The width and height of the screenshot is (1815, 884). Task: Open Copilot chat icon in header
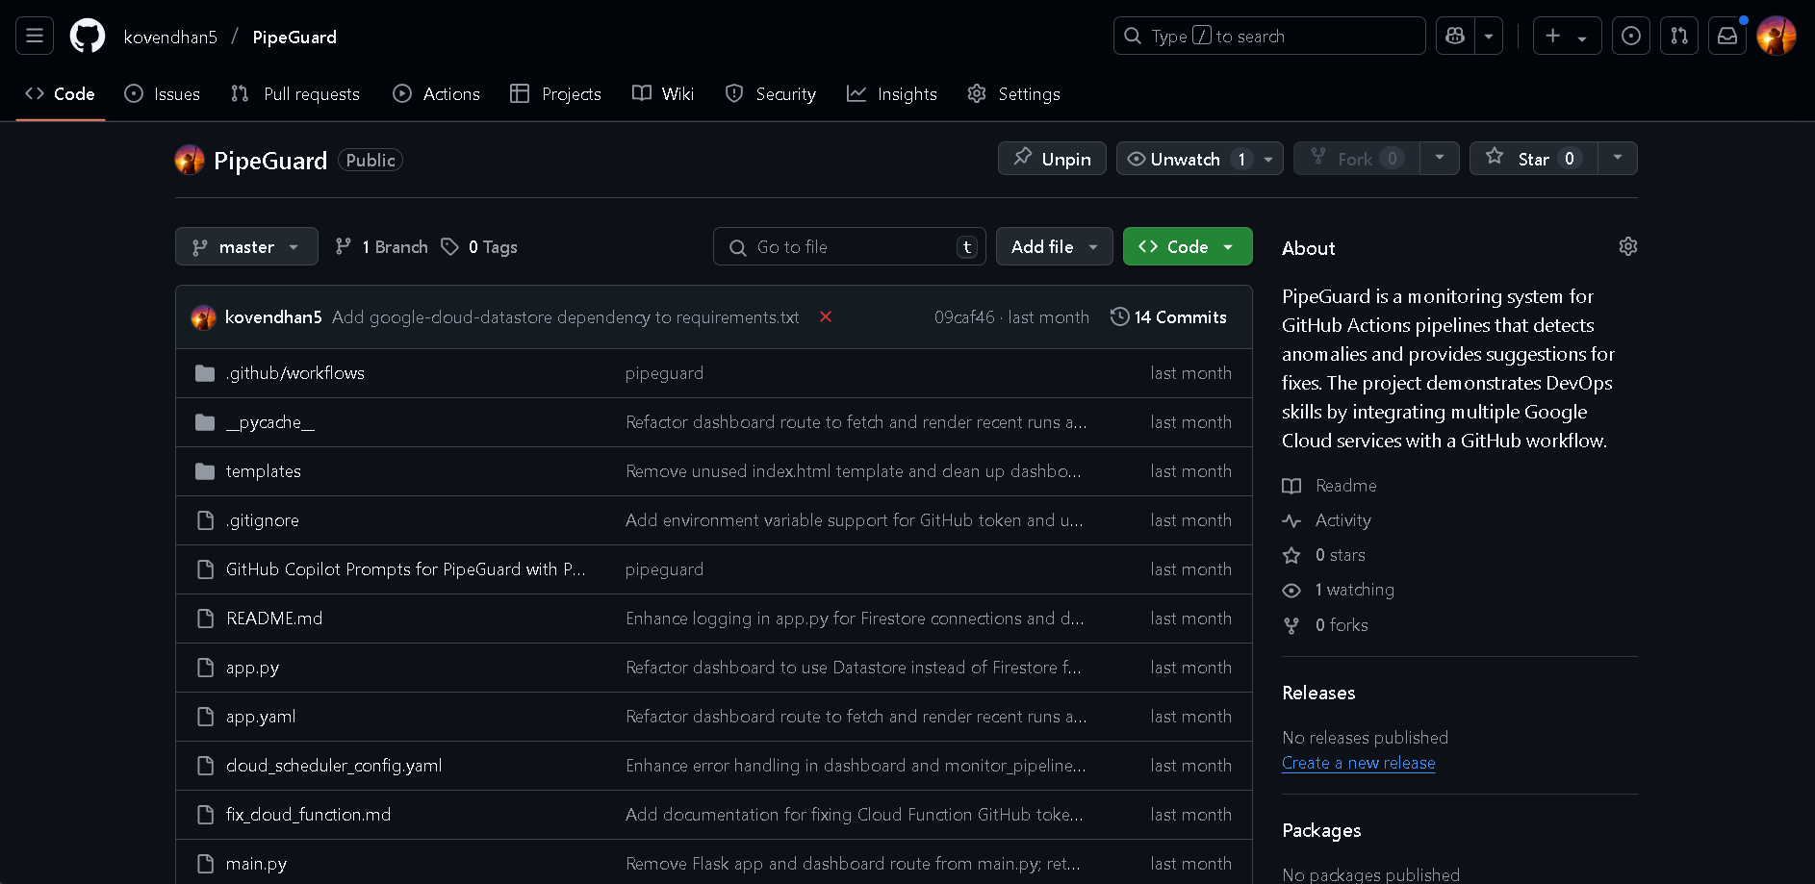click(x=1455, y=37)
